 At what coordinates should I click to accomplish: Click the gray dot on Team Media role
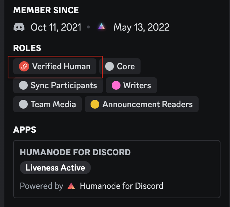coord(23,104)
